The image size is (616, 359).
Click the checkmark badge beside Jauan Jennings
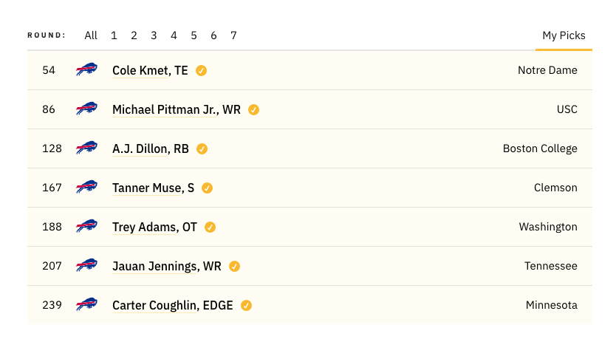(x=235, y=267)
